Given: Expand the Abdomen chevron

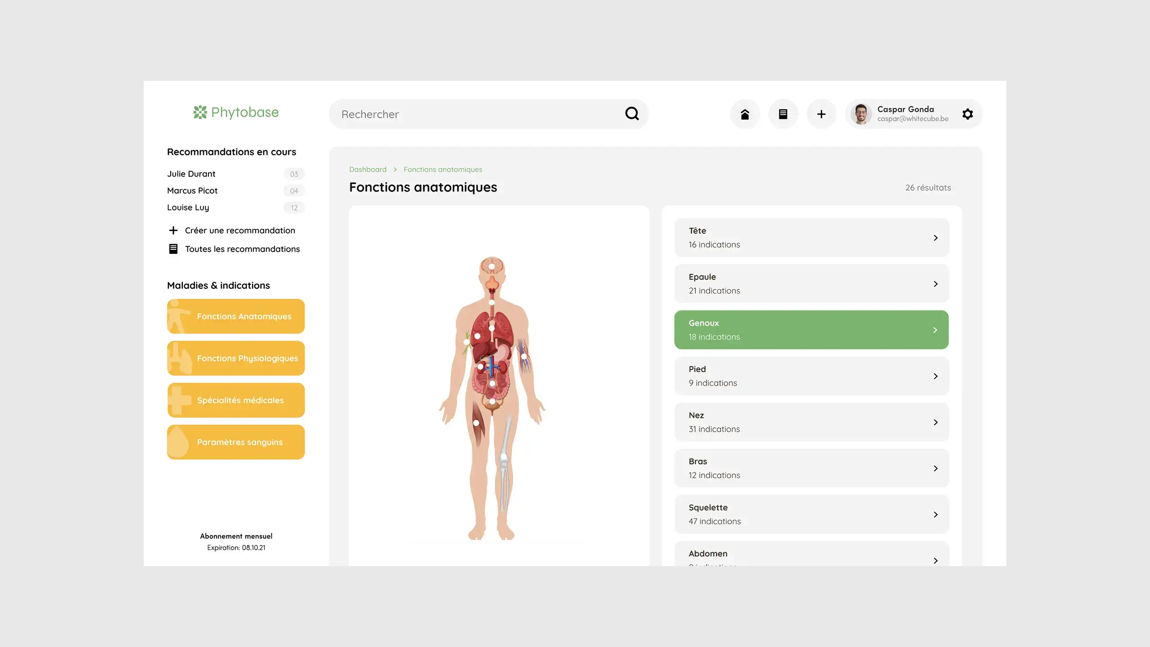Looking at the screenshot, I should click(x=935, y=560).
